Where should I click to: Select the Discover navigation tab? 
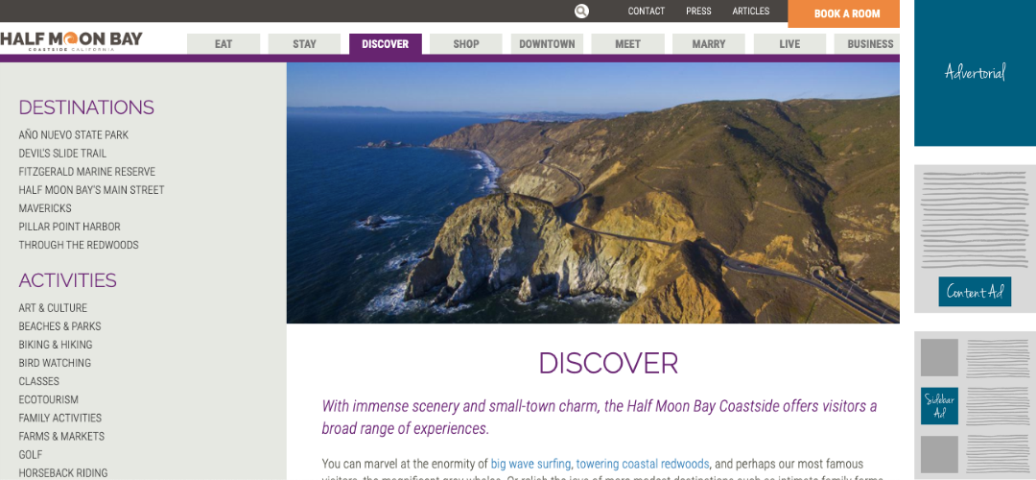[386, 44]
